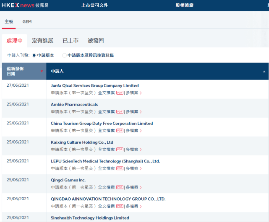Viewport: 269px width, 222px height.
Task: Open the PDF icon for Junfa Qicai Services
Action: click(x=120, y=93)
